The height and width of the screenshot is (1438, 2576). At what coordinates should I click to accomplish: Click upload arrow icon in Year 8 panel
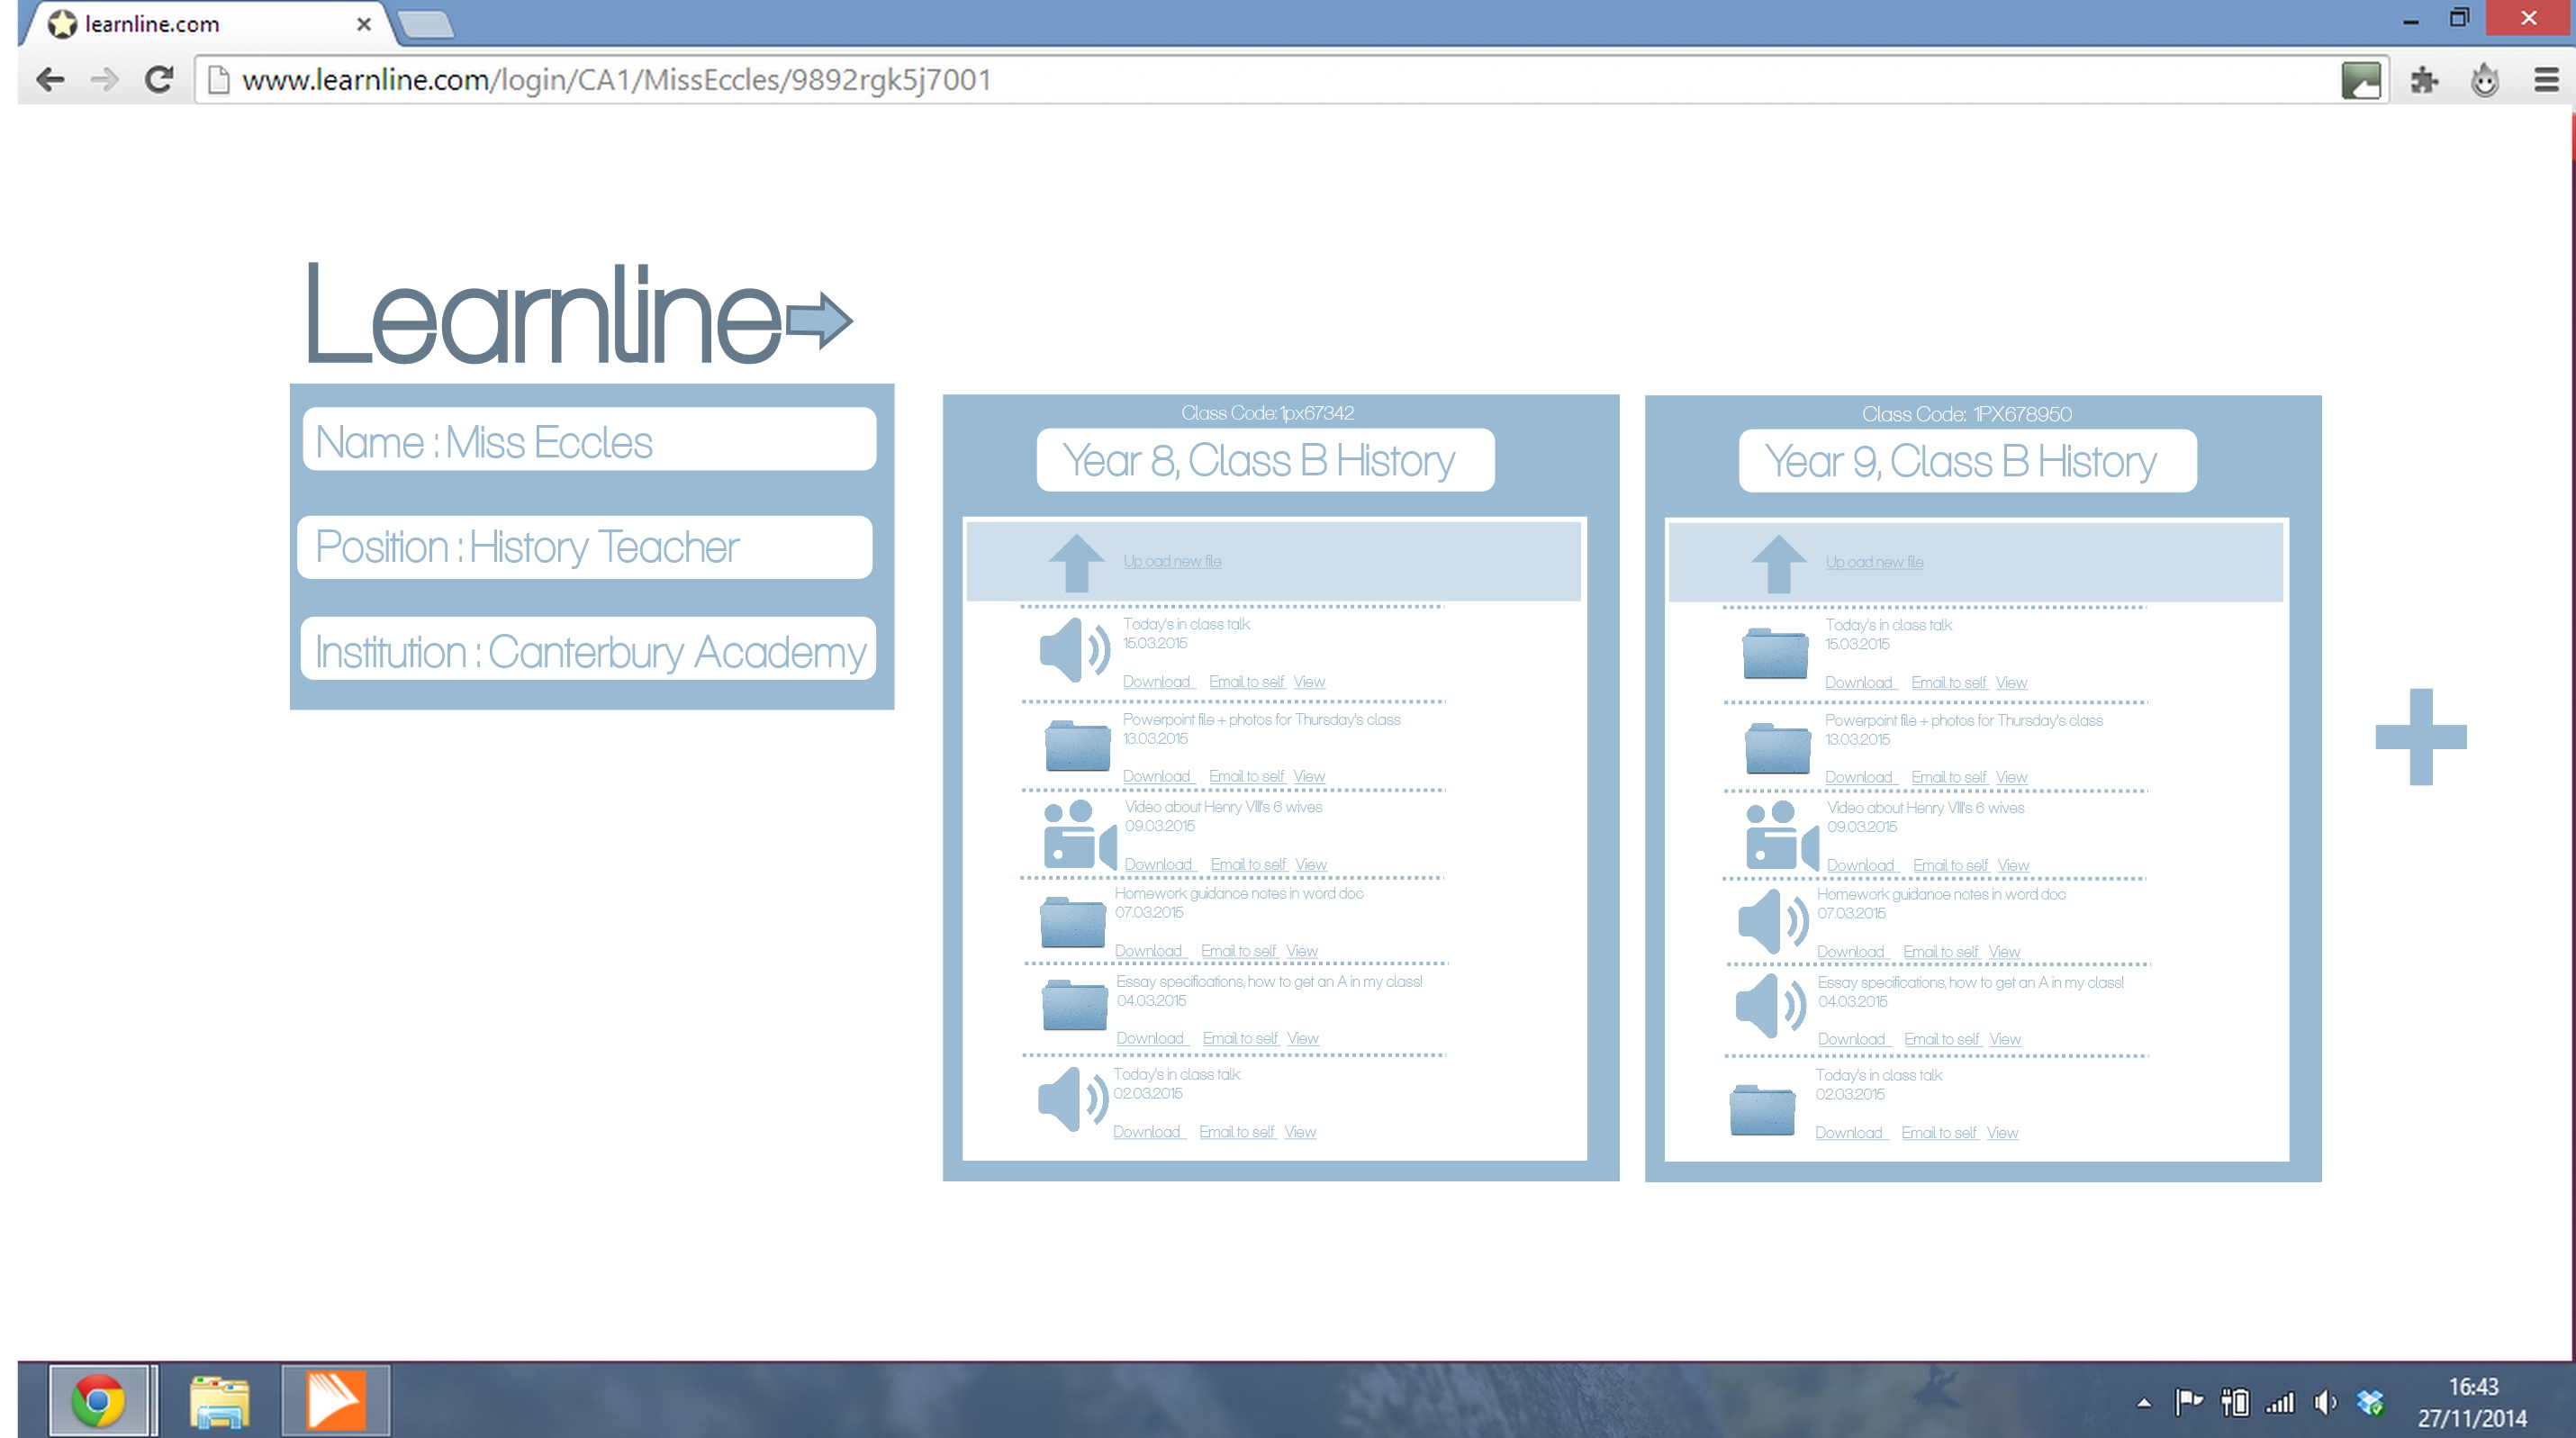pos(1076,563)
